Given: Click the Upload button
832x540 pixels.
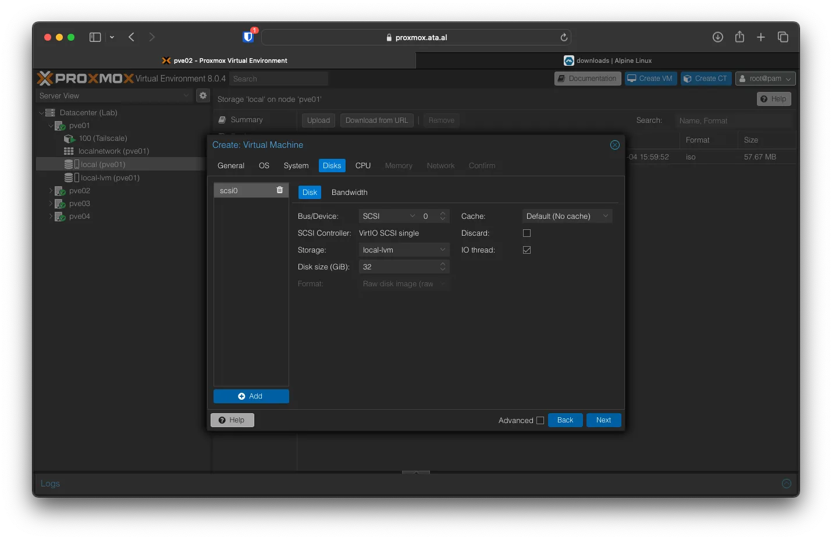Looking at the screenshot, I should point(318,120).
